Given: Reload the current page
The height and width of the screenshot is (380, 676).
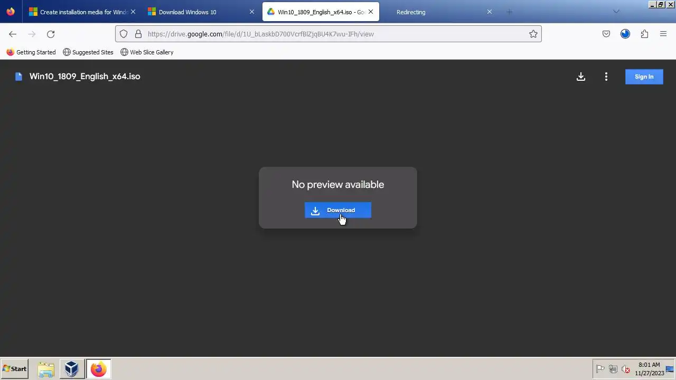Looking at the screenshot, I should (x=51, y=34).
